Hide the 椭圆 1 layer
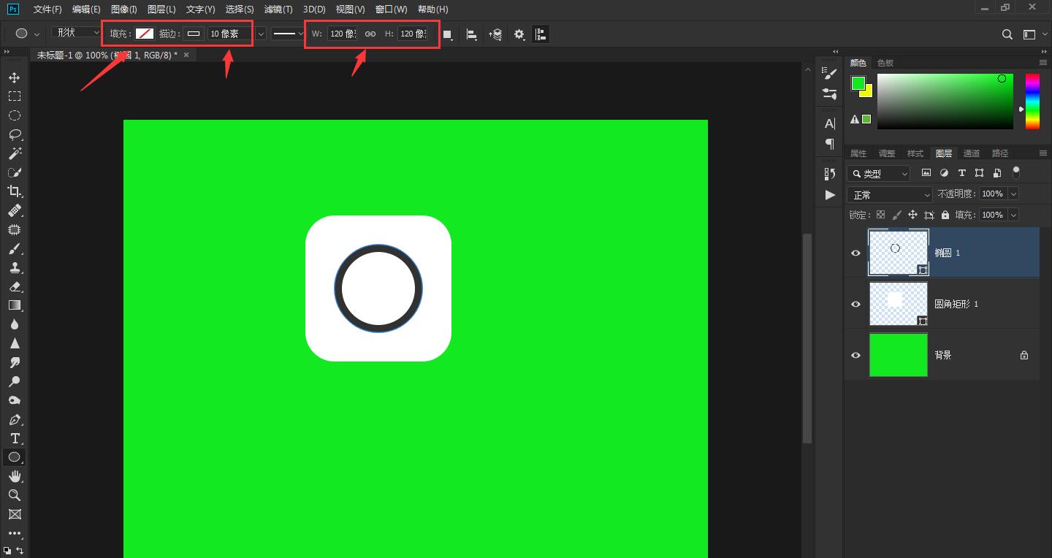The width and height of the screenshot is (1052, 558). point(855,253)
